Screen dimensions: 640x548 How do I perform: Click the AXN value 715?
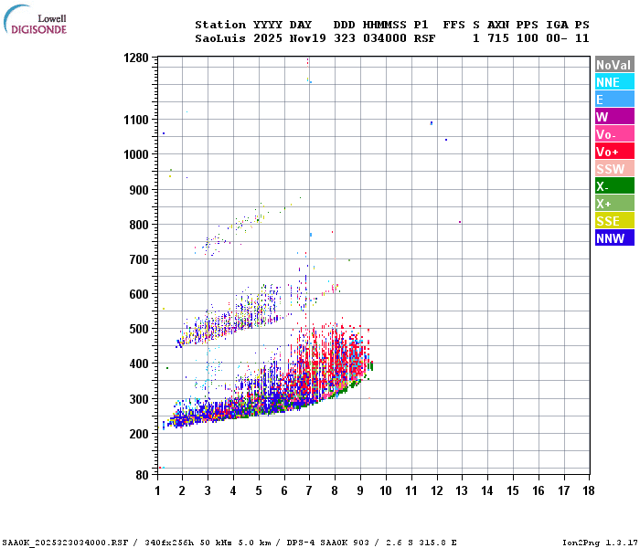tap(498, 38)
